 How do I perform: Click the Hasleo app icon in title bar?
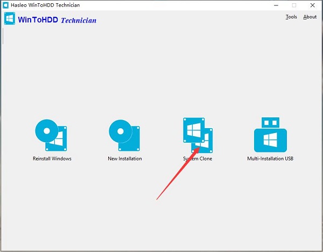point(5,5)
